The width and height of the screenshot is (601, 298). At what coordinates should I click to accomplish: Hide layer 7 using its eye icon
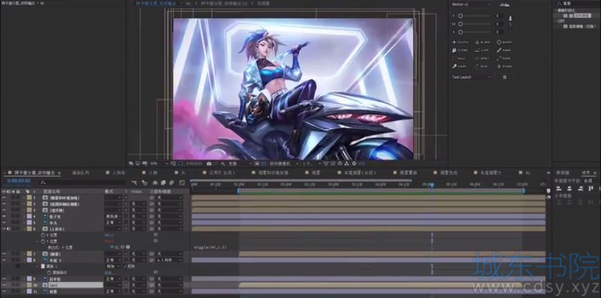(4, 254)
